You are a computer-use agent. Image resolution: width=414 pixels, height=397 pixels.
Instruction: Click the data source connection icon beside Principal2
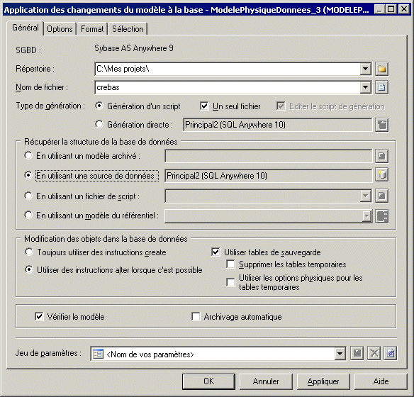(x=381, y=174)
